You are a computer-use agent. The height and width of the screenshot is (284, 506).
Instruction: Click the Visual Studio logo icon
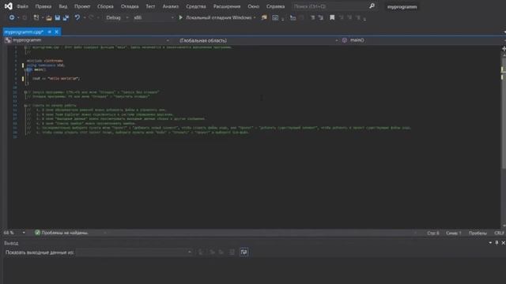click(x=8, y=6)
